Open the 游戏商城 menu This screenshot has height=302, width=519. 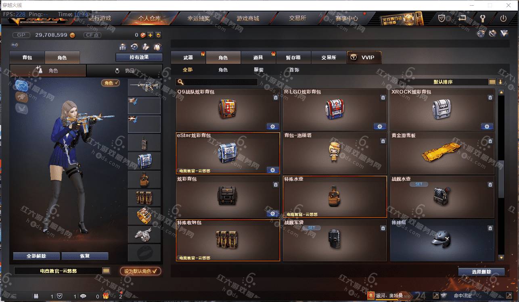[248, 18]
